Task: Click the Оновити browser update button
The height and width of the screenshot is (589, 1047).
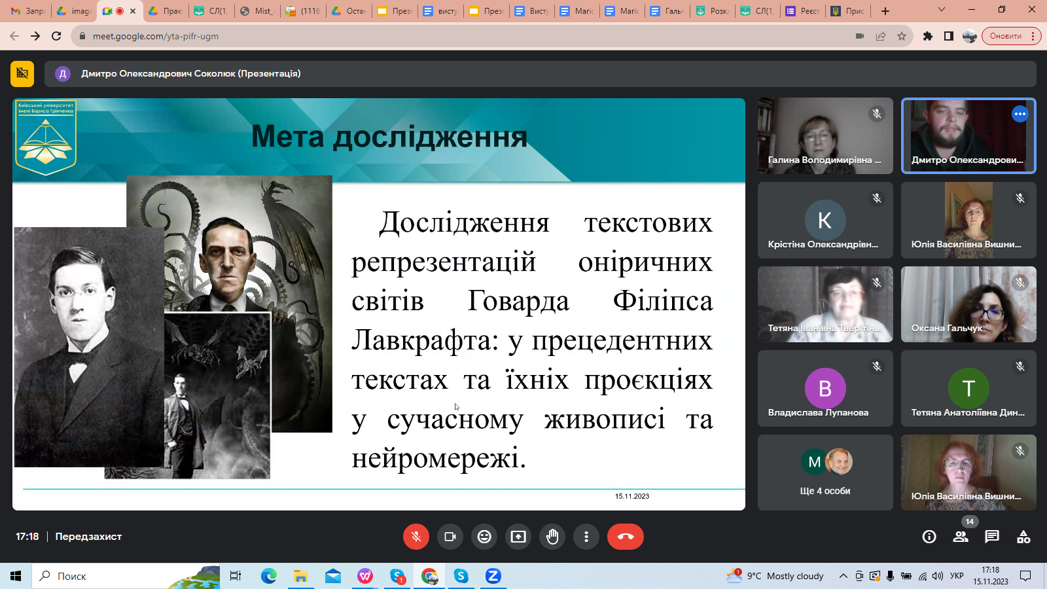Action: pos(1006,36)
